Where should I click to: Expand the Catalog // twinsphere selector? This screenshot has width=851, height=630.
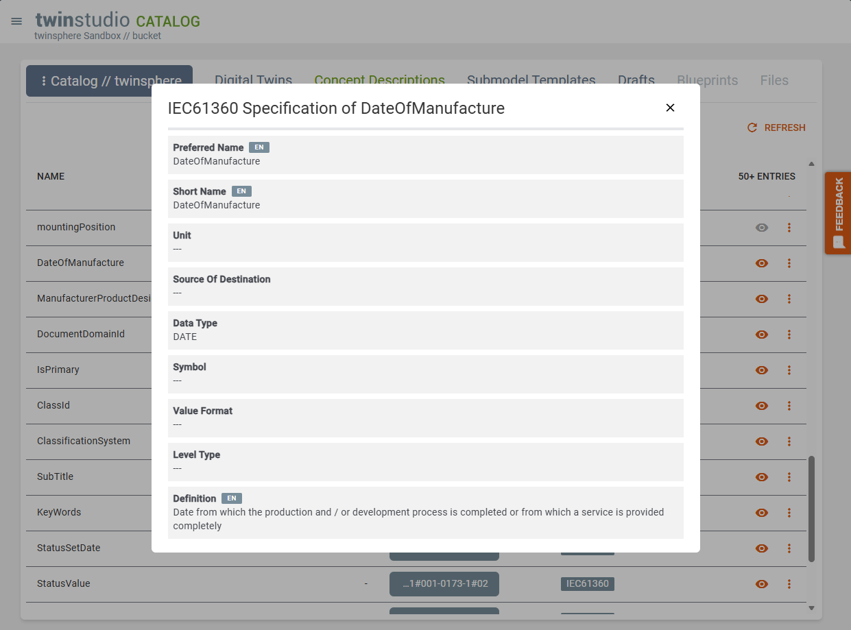pyautogui.click(x=109, y=81)
